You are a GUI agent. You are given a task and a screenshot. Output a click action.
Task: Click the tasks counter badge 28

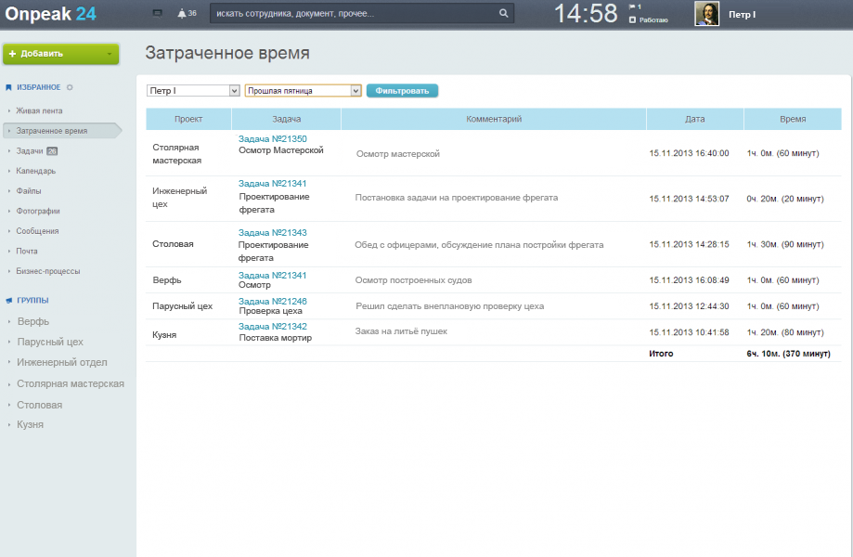pyautogui.click(x=52, y=151)
